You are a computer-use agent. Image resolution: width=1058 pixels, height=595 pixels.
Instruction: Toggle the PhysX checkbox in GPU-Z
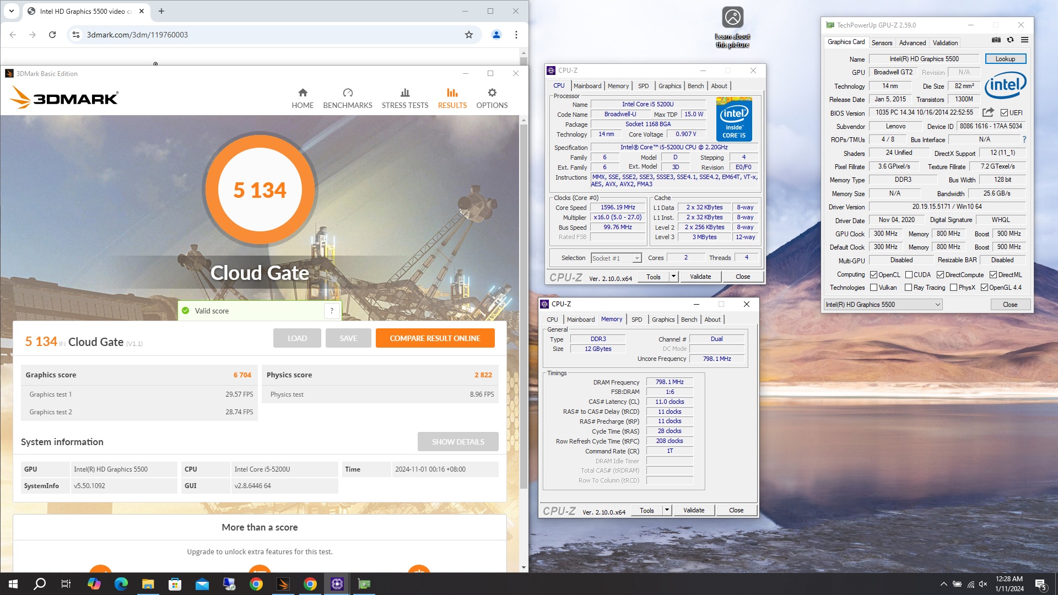click(x=953, y=288)
